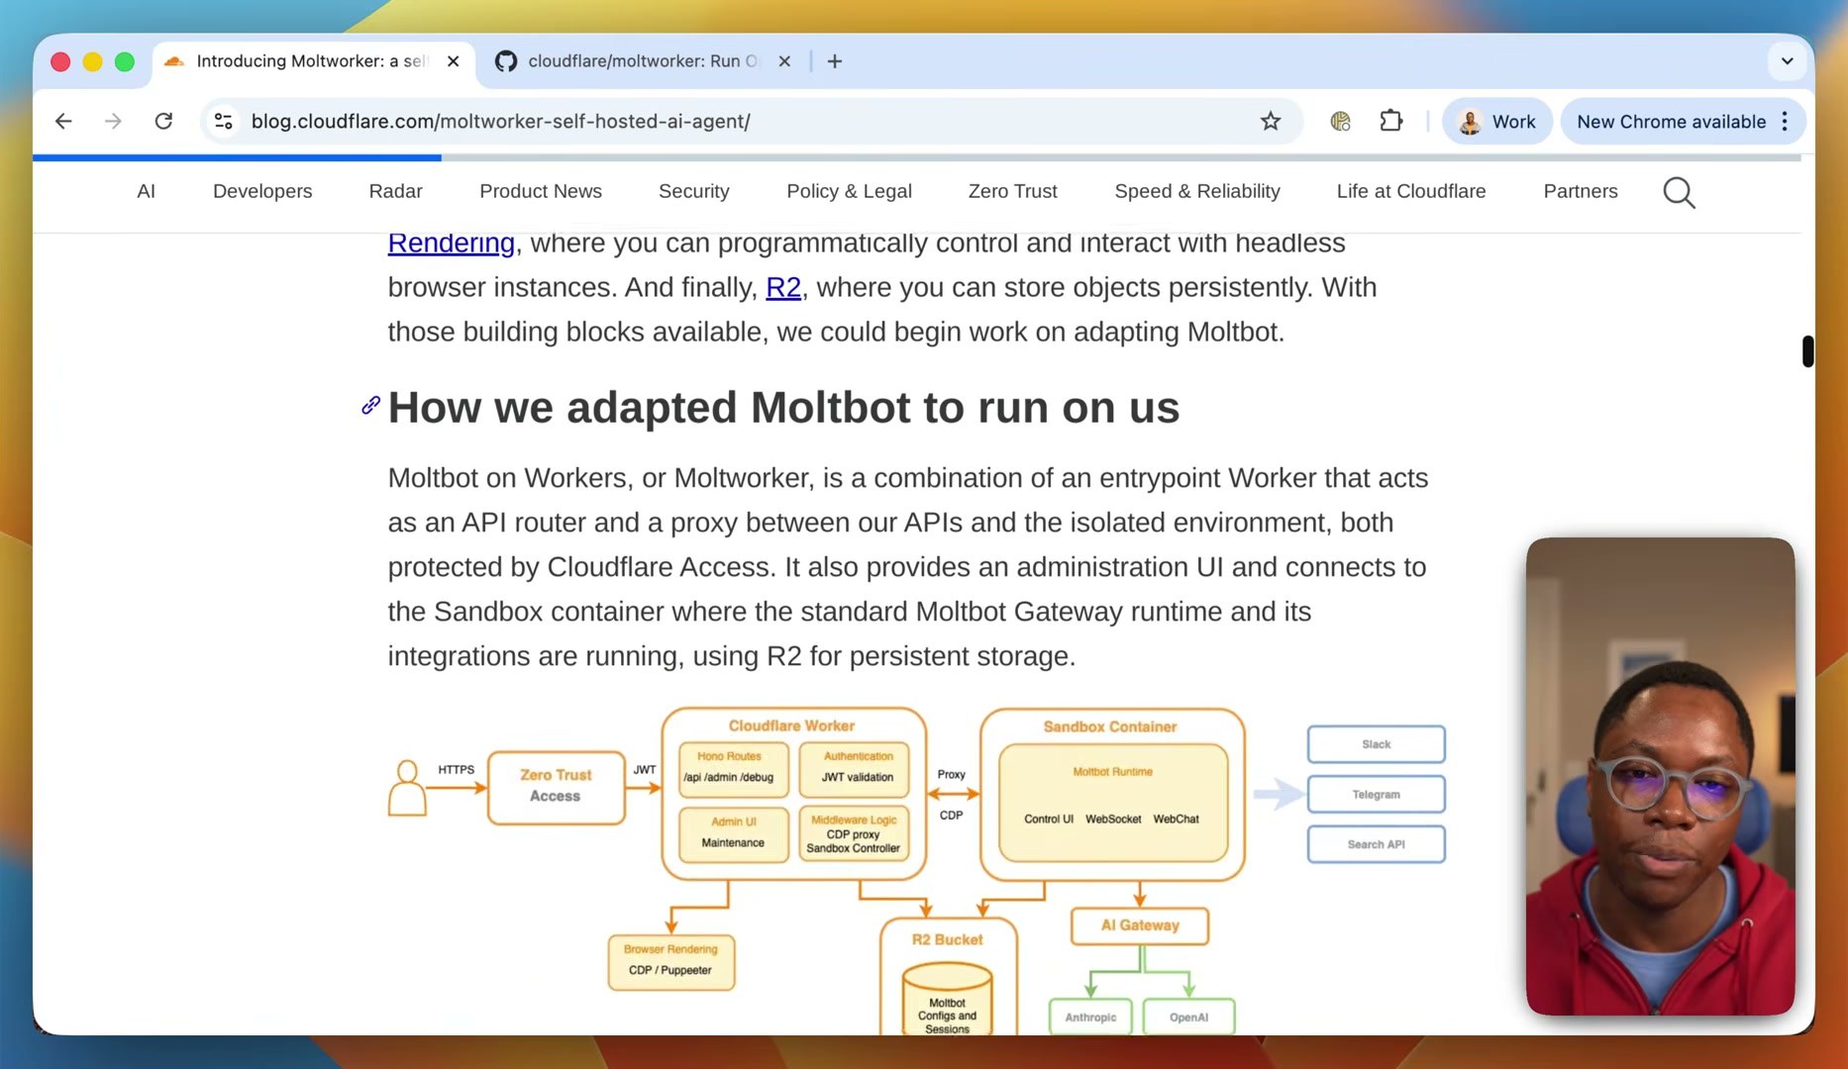This screenshot has width=1848, height=1069.
Task: Click the Cloudflare favicon on first tab
Action: pos(174,61)
